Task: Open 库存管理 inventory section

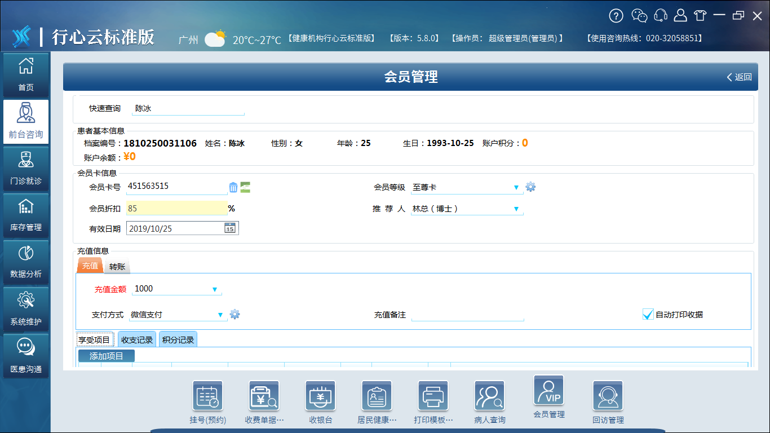Action: pos(26,215)
